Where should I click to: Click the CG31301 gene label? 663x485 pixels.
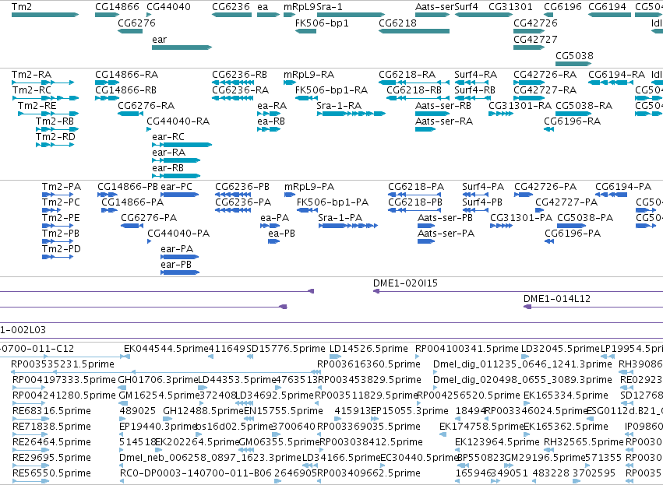point(510,7)
